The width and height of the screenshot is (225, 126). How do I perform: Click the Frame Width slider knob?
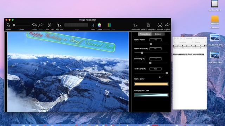[x=142, y=53]
